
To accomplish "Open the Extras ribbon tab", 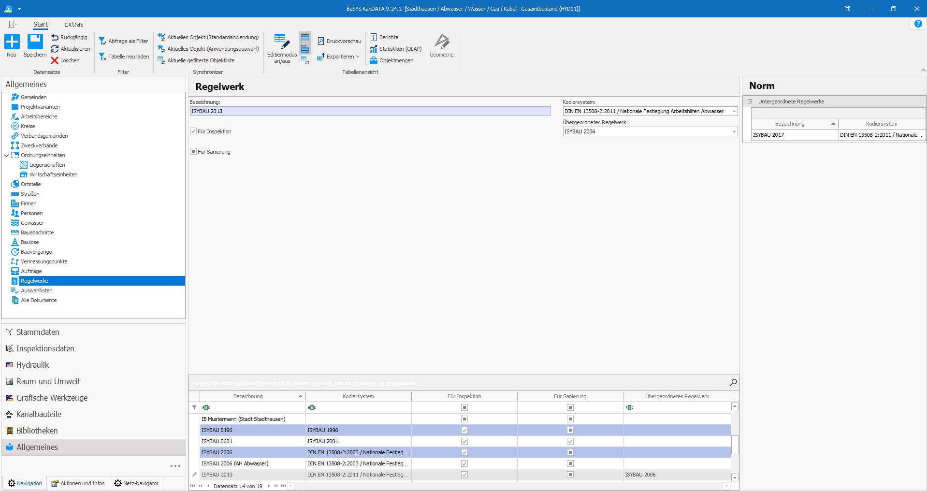I will pos(73,24).
